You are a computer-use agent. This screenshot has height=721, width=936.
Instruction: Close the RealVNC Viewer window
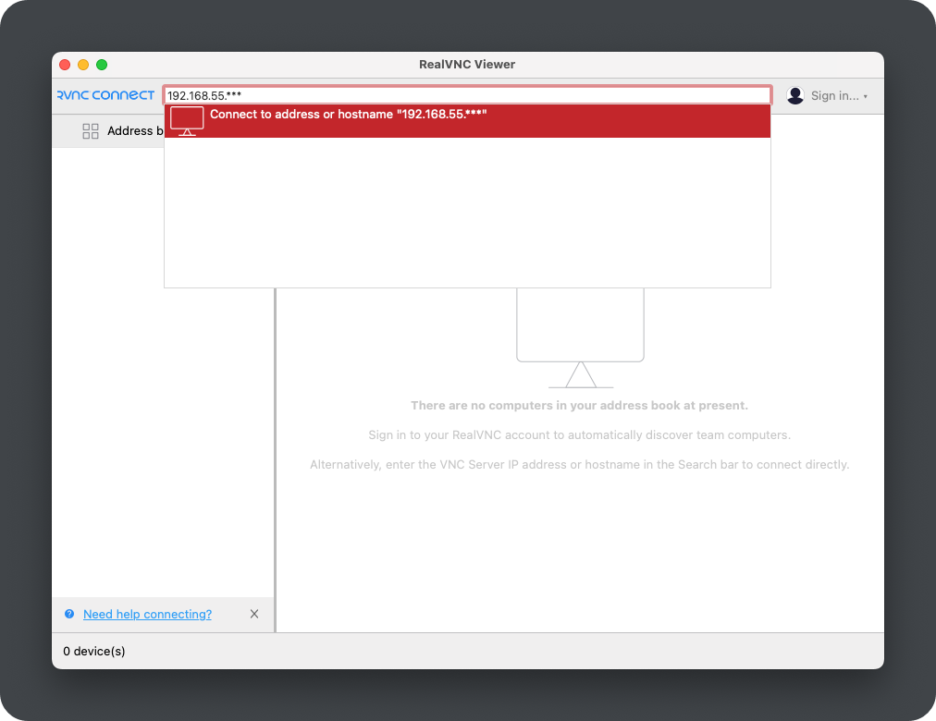point(65,65)
